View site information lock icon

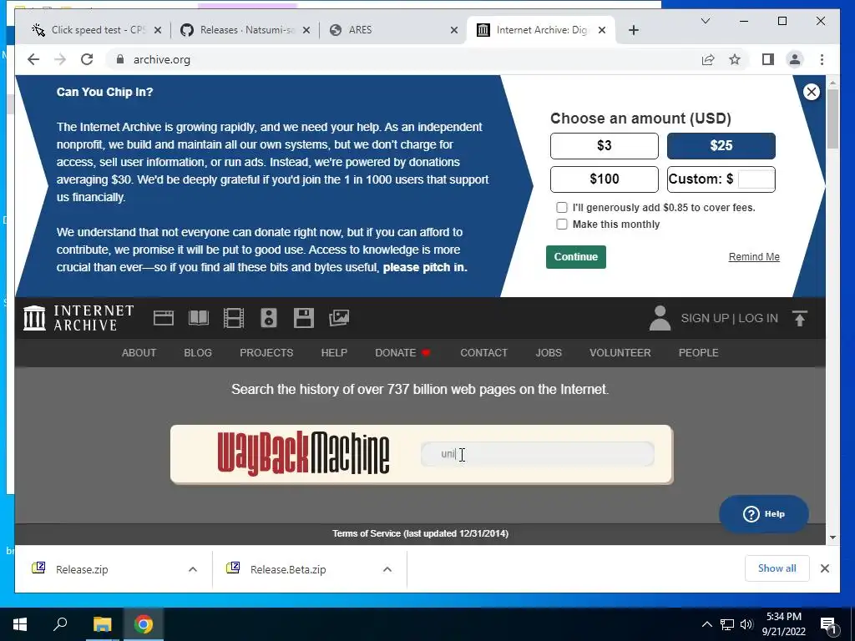pyautogui.click(x=120, y=59)
